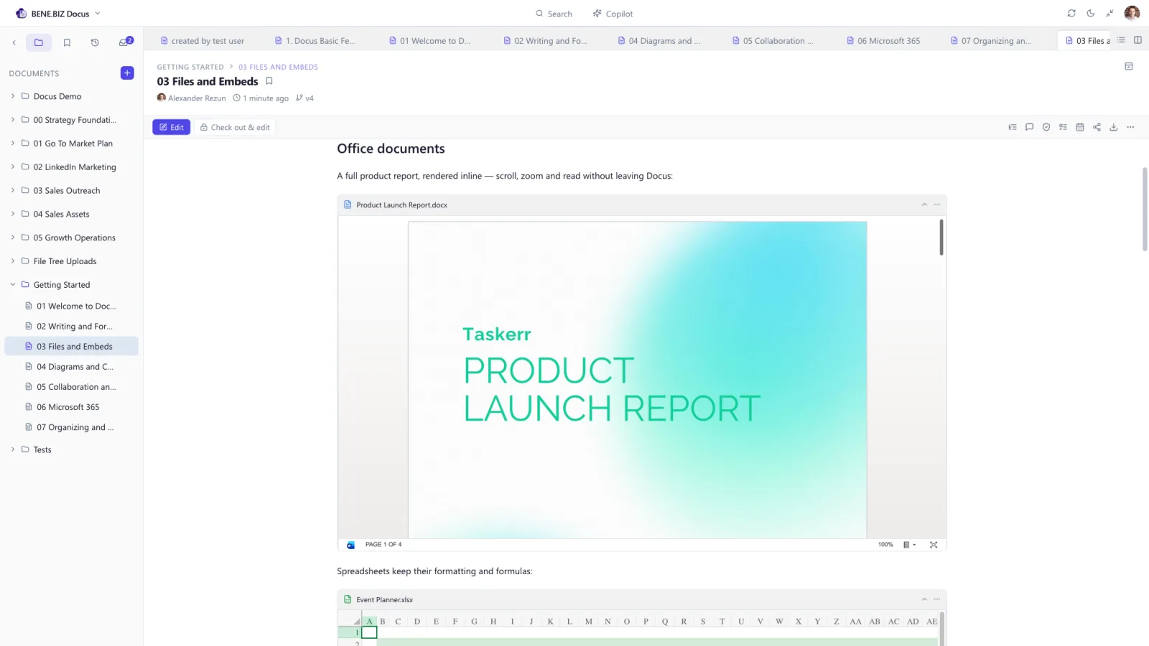The image size is (1149, 646).
Task: Expand the 02 LinkedIn Marketing folder
Action: coord(13,167)
